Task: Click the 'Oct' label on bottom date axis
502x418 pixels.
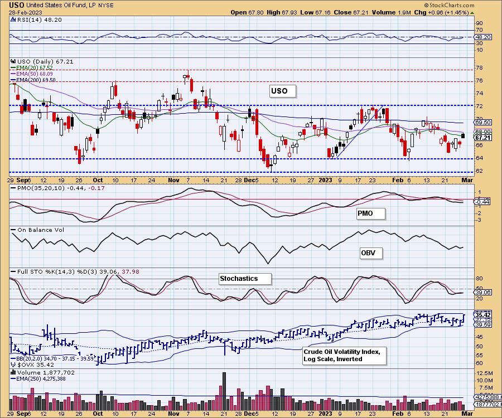Action: coord(98,414)
